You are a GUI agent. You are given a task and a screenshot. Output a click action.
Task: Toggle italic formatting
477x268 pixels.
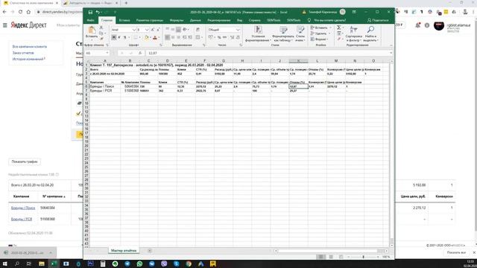click(x=119, y=37)
